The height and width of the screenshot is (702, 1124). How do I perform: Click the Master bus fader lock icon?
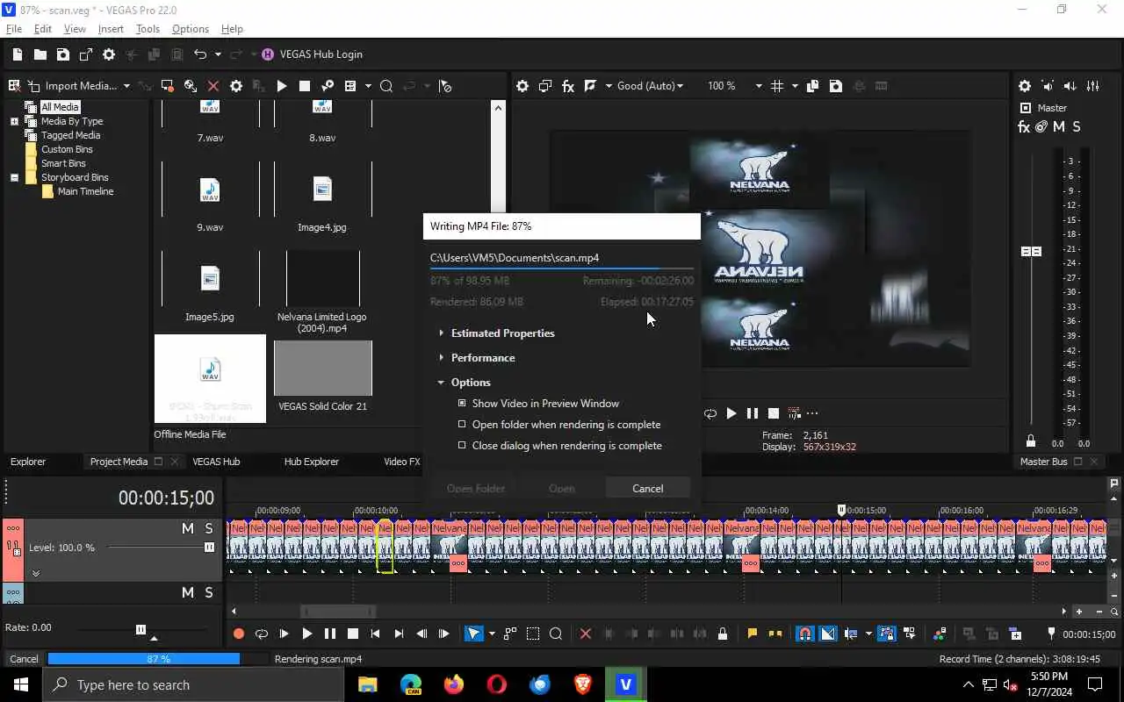tap(1031, 441)
